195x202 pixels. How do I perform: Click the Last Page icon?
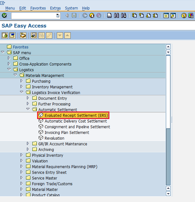point(155,16)
